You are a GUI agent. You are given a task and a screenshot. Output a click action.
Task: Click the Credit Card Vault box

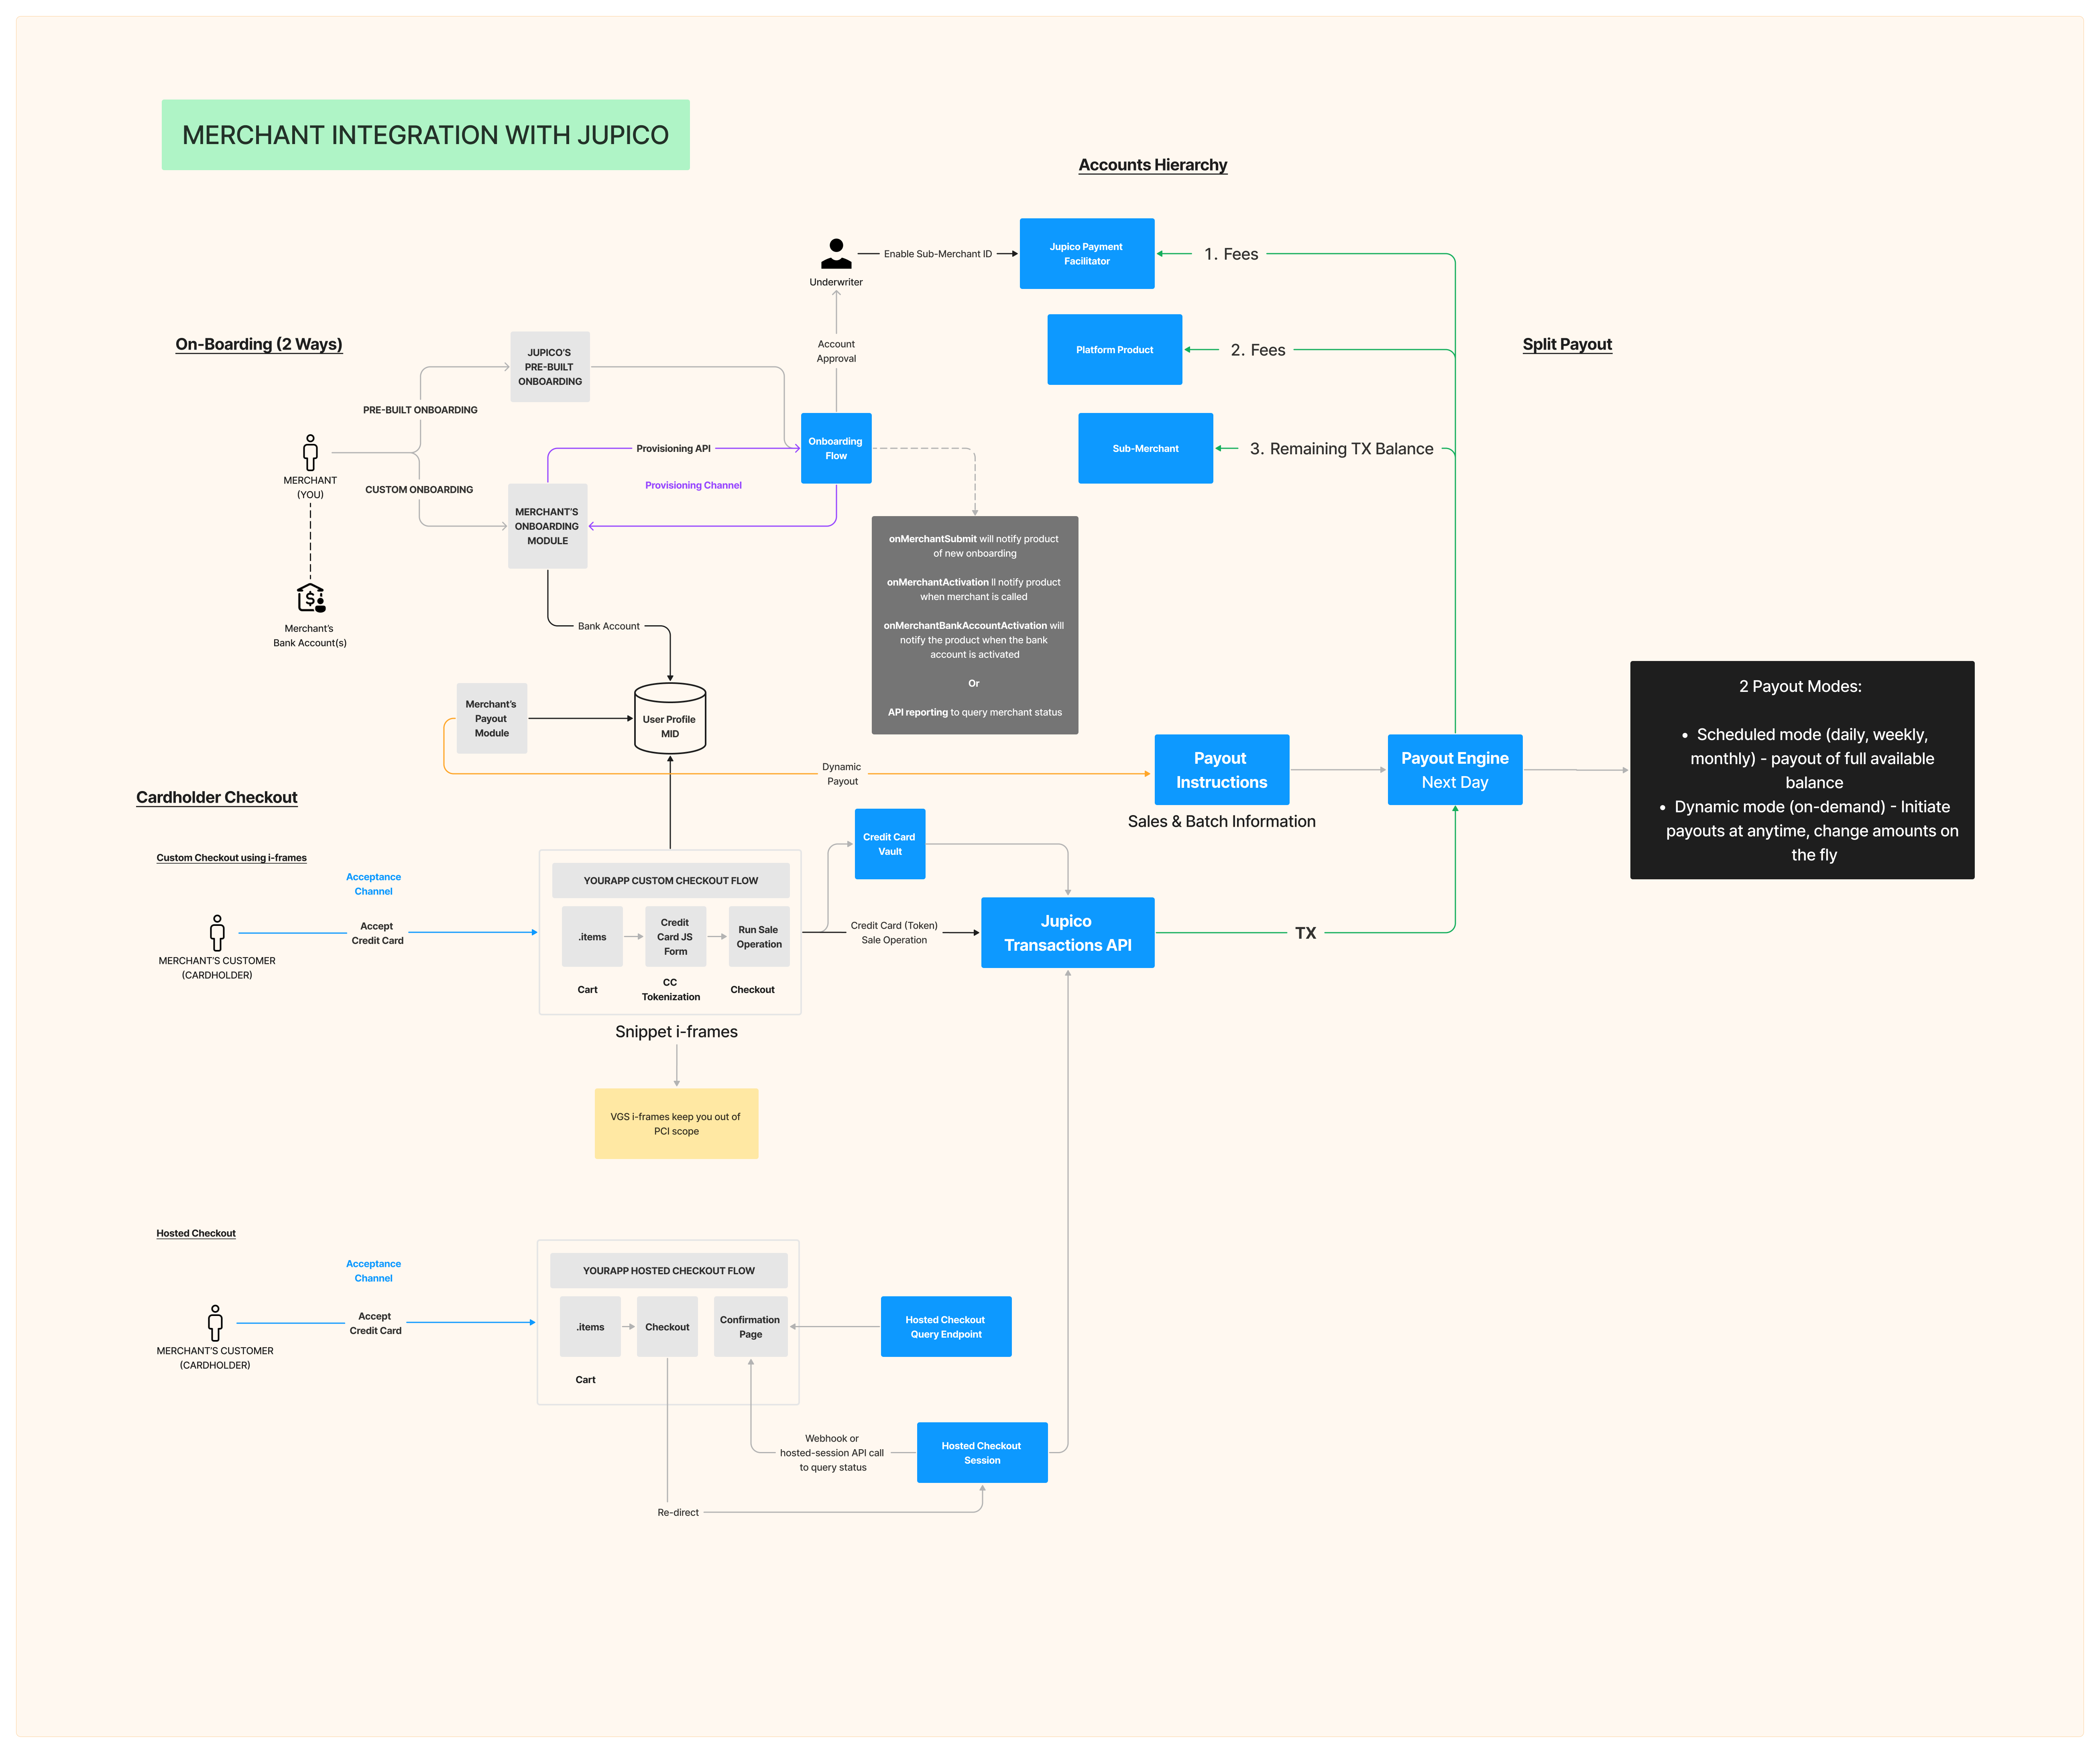tap(890, 844)
